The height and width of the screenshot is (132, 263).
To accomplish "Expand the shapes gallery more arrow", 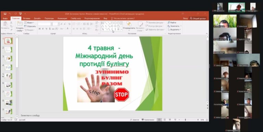I will (x=121, y=29).
